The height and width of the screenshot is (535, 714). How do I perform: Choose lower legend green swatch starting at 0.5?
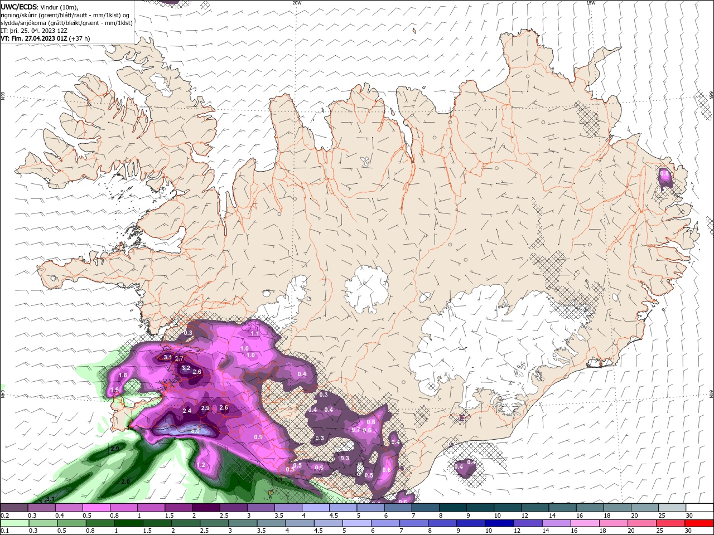(71, 523)
